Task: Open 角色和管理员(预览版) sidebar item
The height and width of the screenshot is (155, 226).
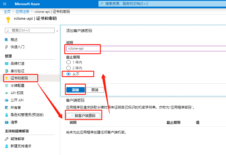Action: coord(27,115)
